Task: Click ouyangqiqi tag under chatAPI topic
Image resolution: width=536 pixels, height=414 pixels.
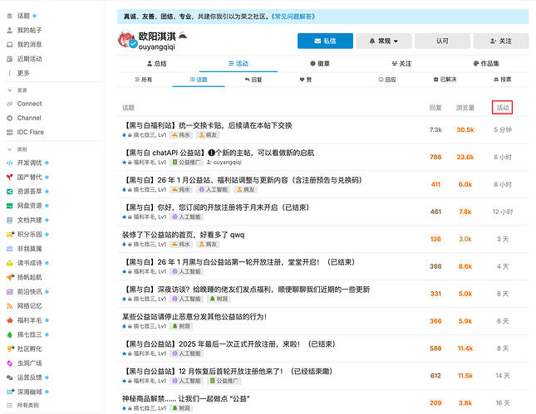Action: tap(224, 163)
